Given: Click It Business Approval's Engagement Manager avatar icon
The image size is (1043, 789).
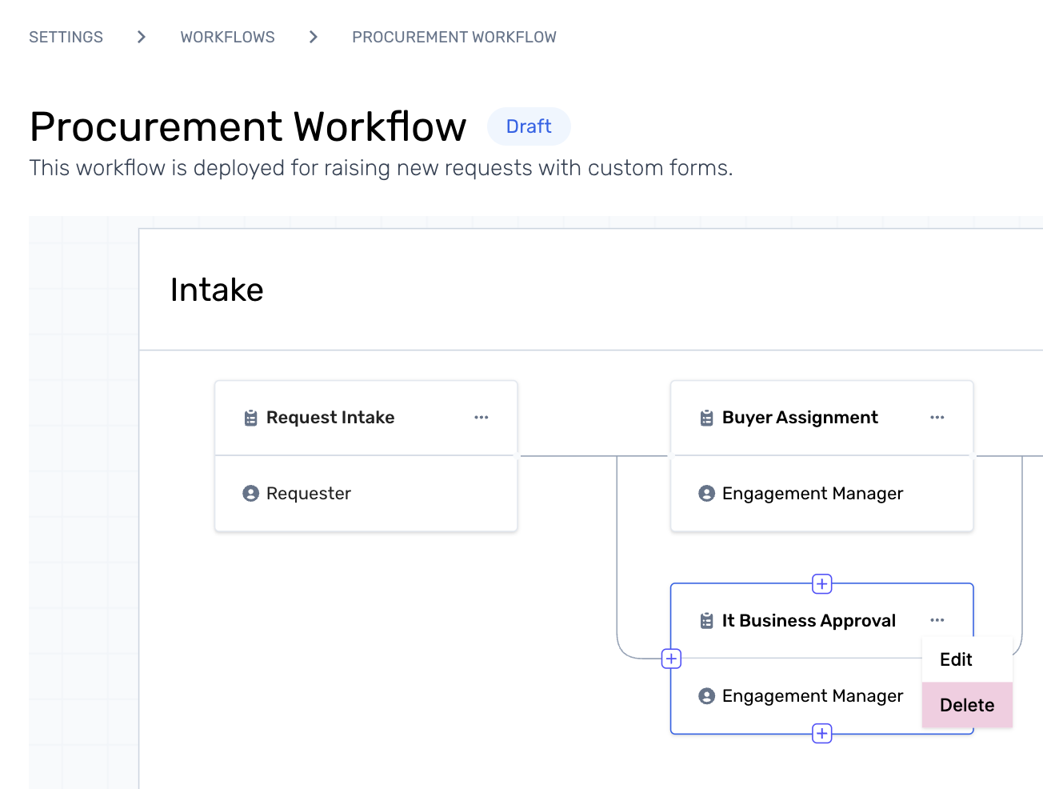Looking at the screenshot, I should 706,696.
